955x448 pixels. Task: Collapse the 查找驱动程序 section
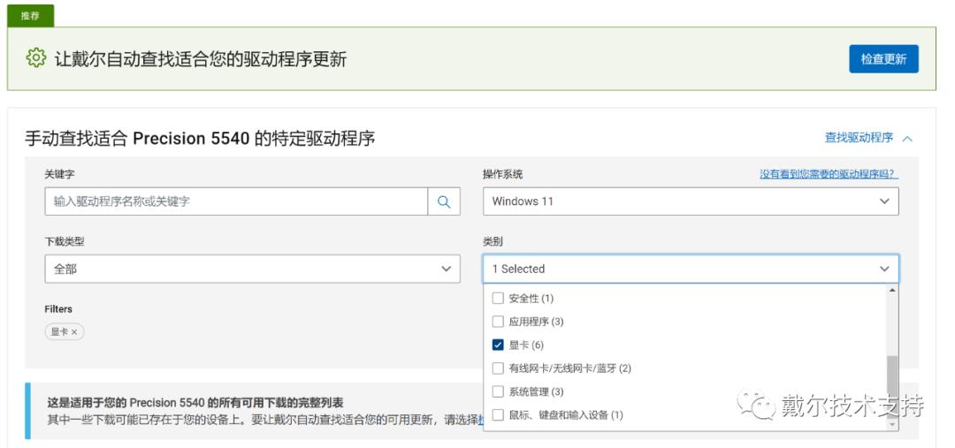tap(868, 138)
